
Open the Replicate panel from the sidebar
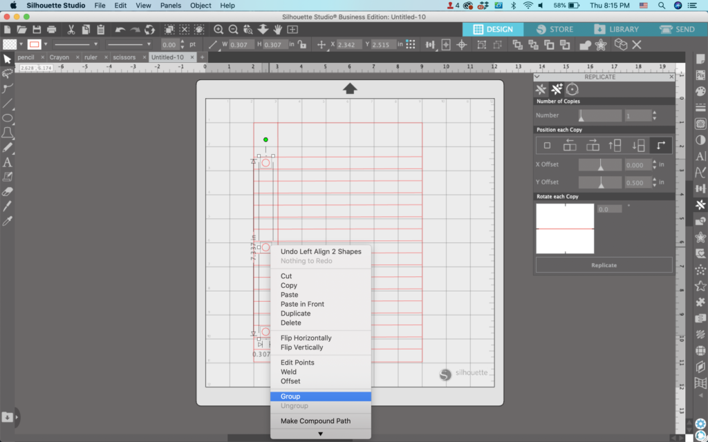700,204
